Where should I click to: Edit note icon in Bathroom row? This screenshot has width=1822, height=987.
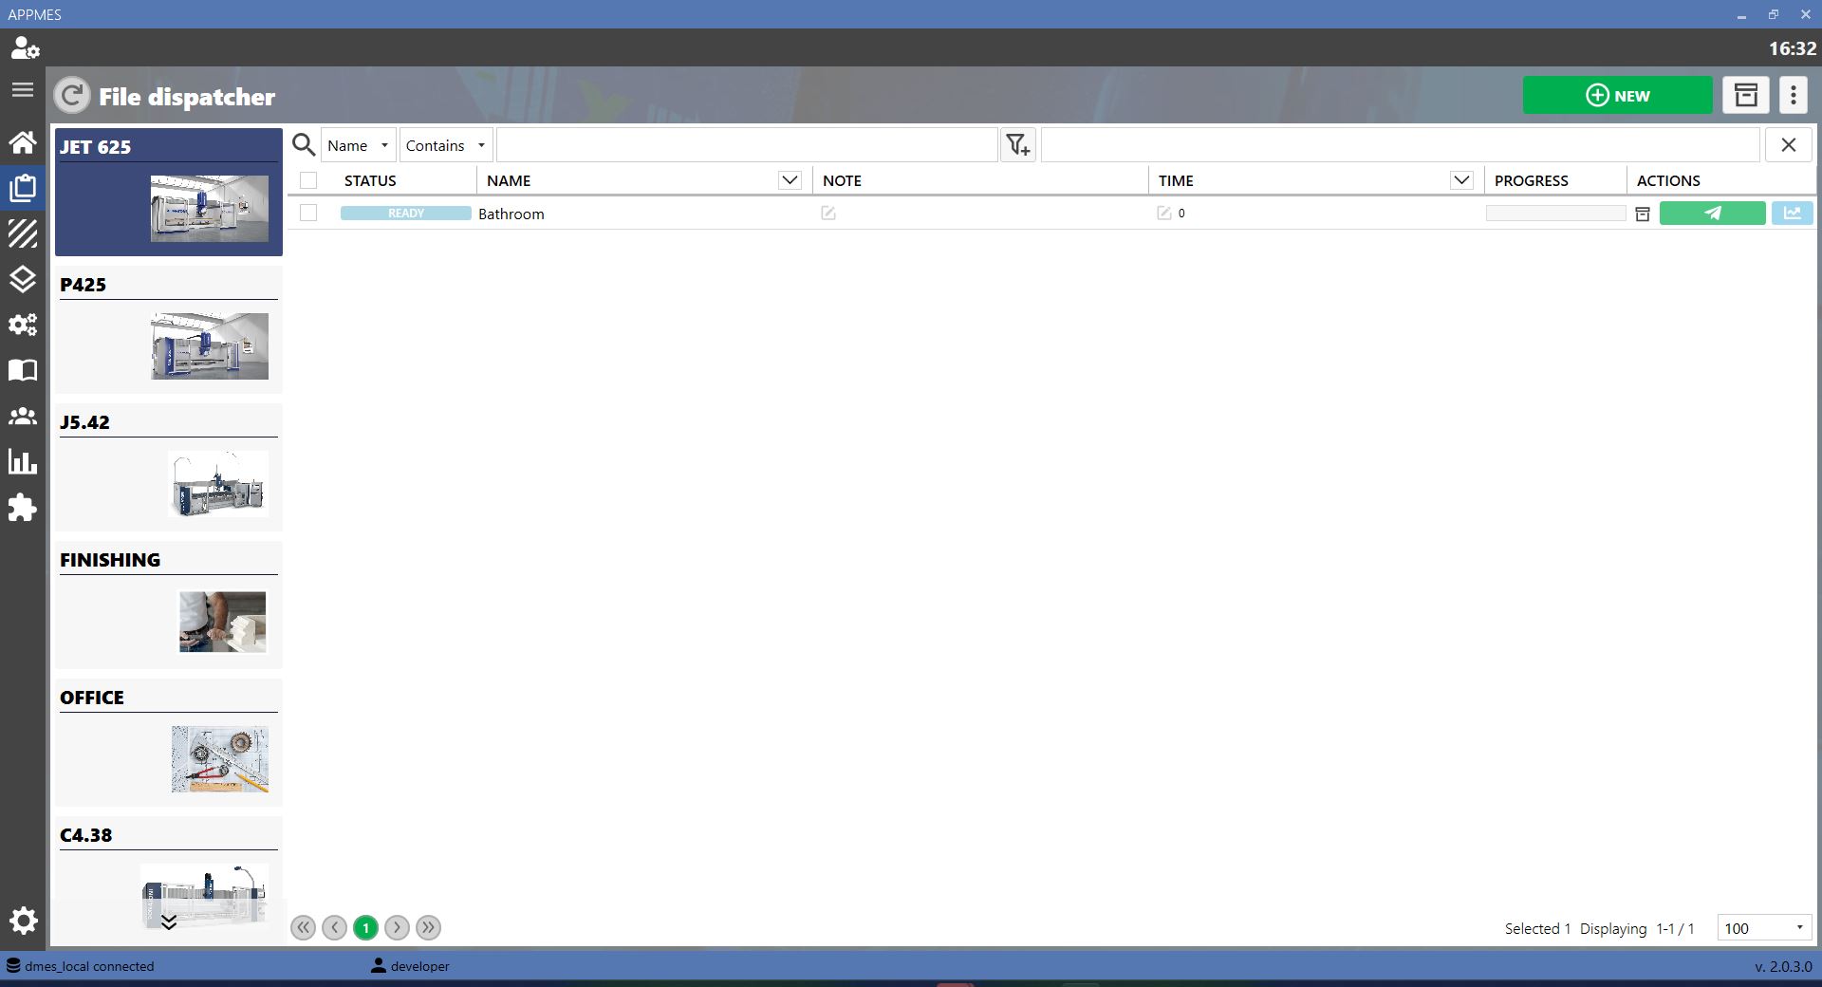pos(828,214)
